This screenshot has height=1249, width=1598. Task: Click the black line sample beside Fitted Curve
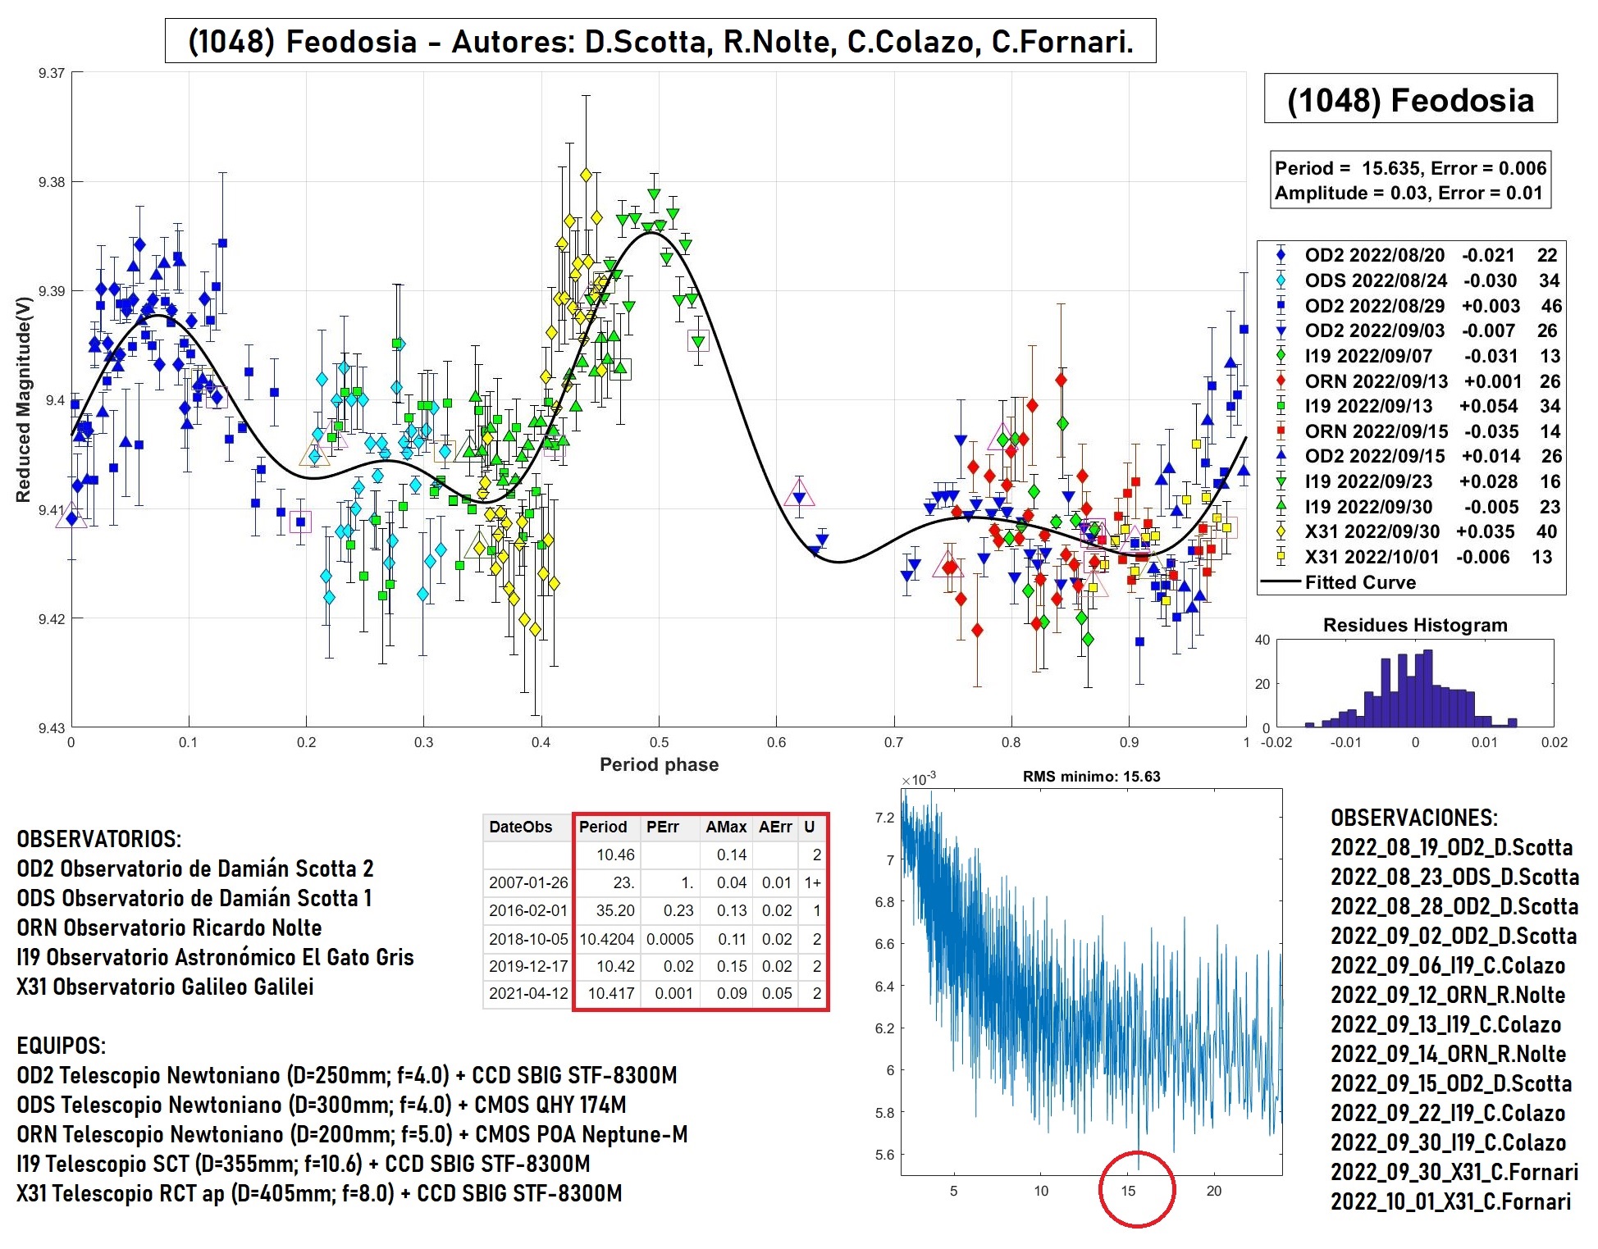[x=1281, y=582]
